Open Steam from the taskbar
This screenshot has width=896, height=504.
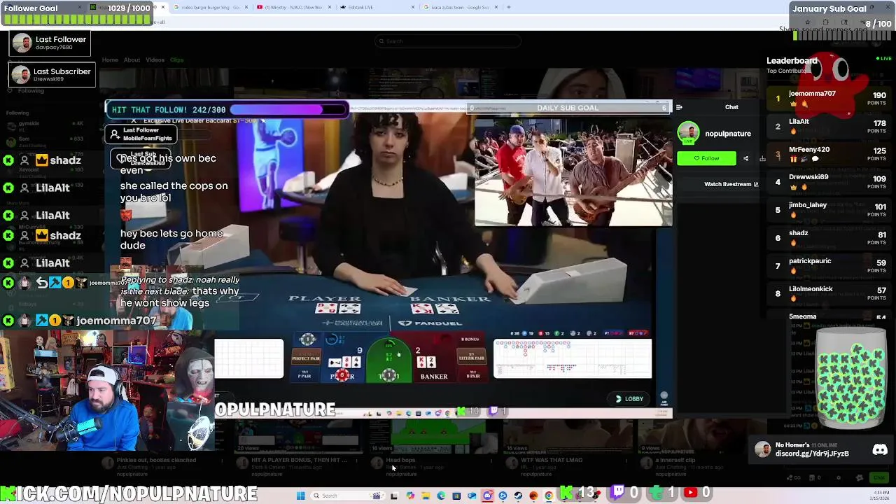[x=518, y=496]
